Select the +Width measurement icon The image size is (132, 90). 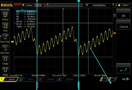click(5, 59)
